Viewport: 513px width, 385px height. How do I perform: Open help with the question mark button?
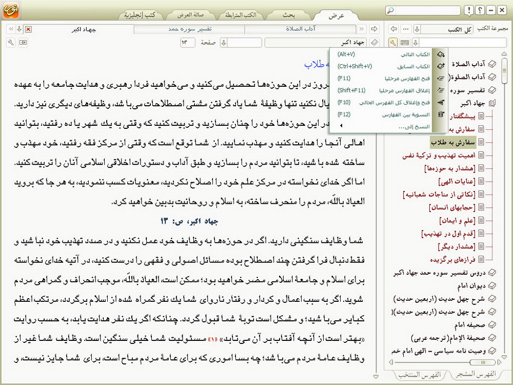(x=480, y=10)
